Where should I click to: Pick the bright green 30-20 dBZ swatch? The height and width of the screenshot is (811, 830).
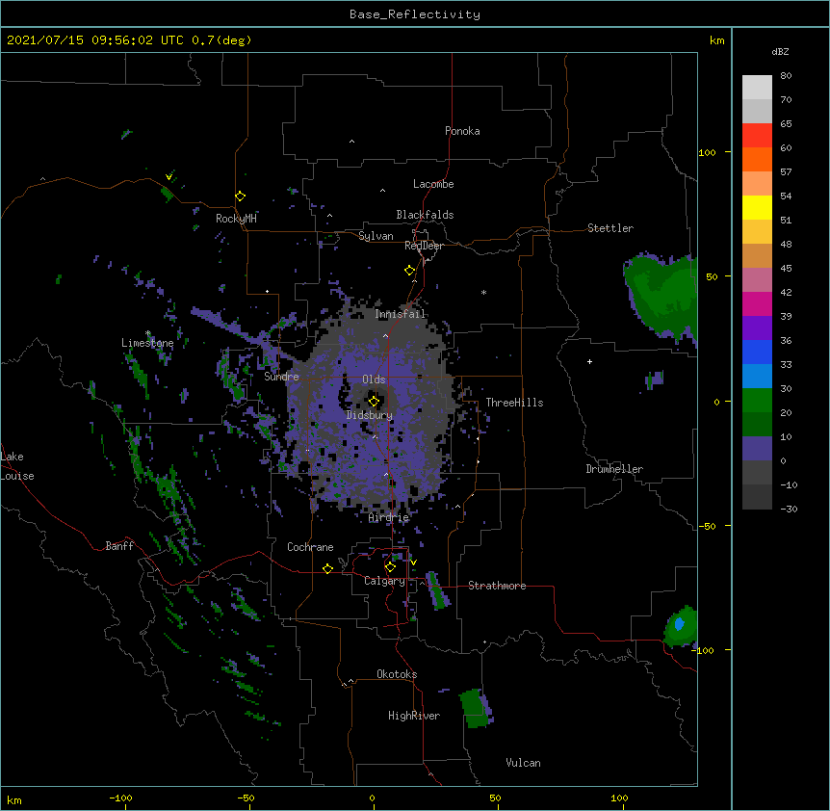click(x=757, y=401)
